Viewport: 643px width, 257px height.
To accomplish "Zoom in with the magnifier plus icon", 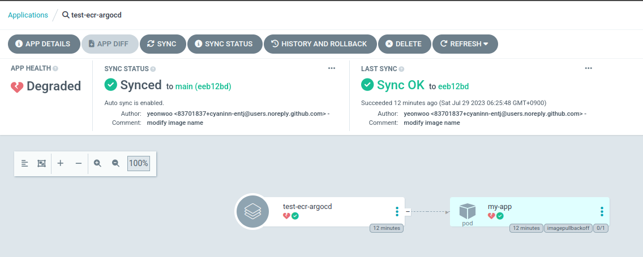I will pyautogui.click(x=97, y=163).
